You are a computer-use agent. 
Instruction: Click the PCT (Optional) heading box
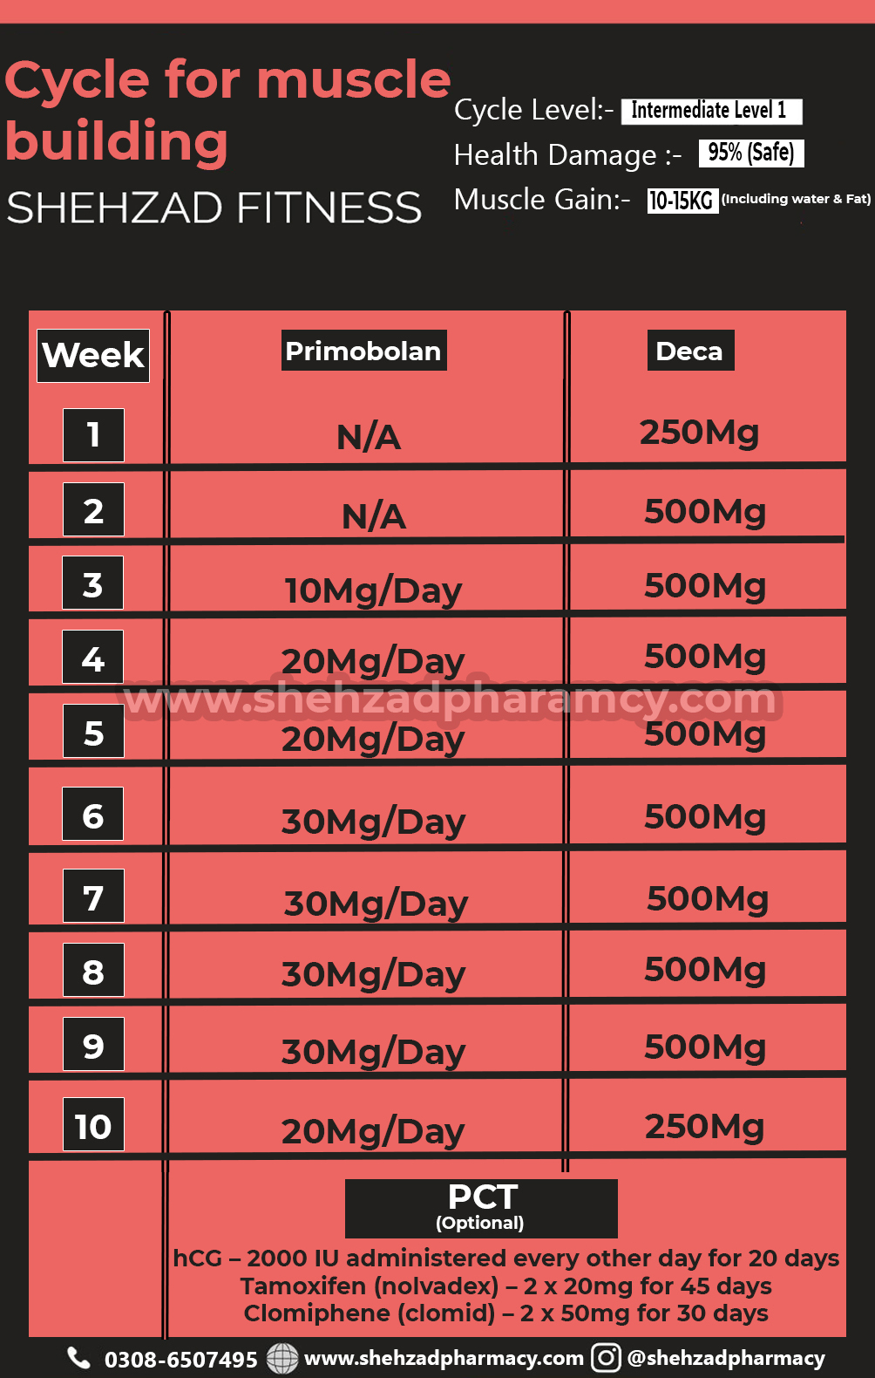(x=481, y=1208)
